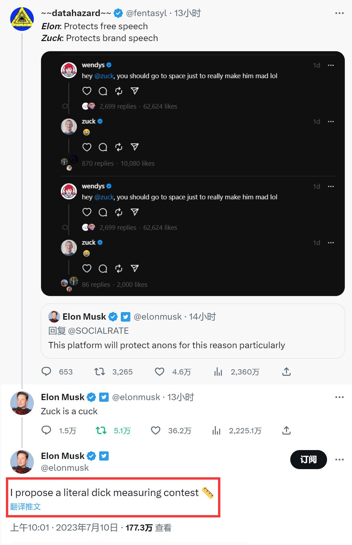
Task: Open the quoted Elon Musk tweet
Action: pyautogui.click(x=193, y=331)
